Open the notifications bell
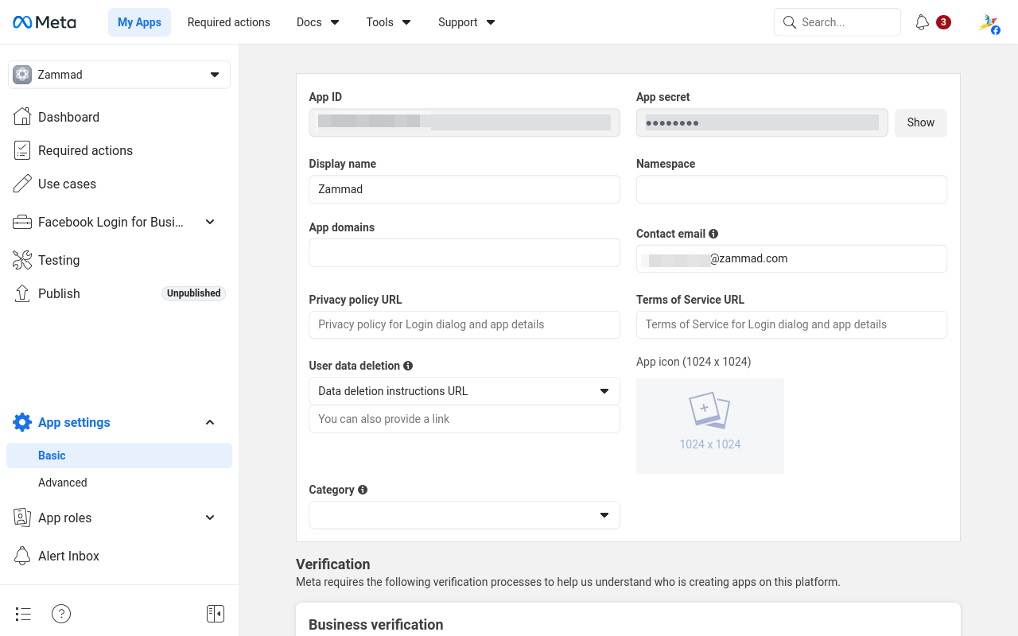 [x=923, y=22]
